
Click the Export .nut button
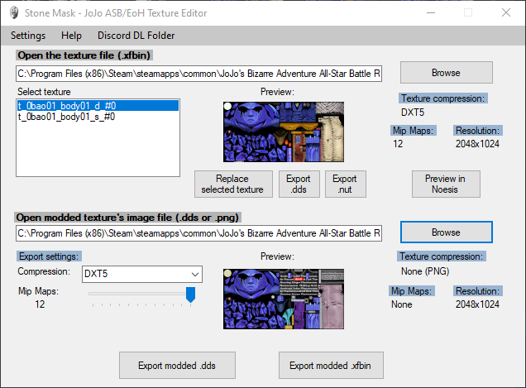click(344, 184)
